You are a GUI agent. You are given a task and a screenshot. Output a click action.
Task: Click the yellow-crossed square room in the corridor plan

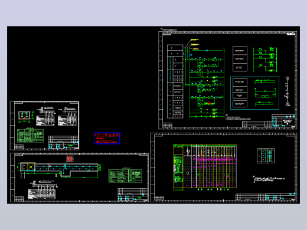coord(31,167)
